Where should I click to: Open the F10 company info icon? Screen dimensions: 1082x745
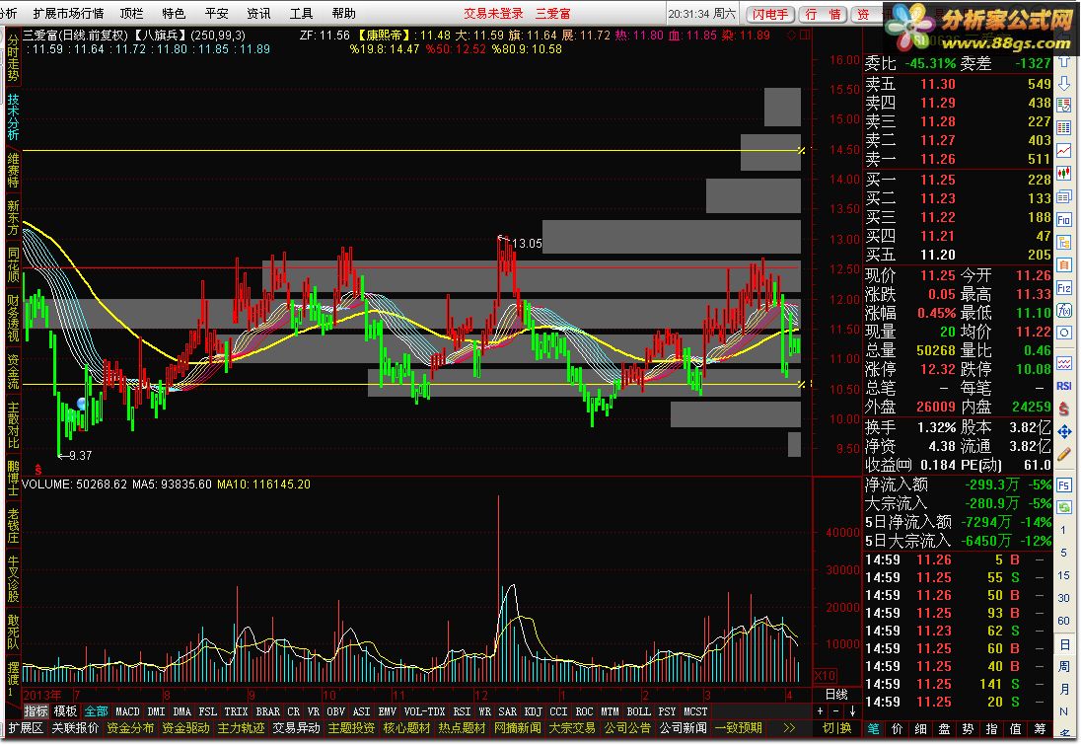1064,220
